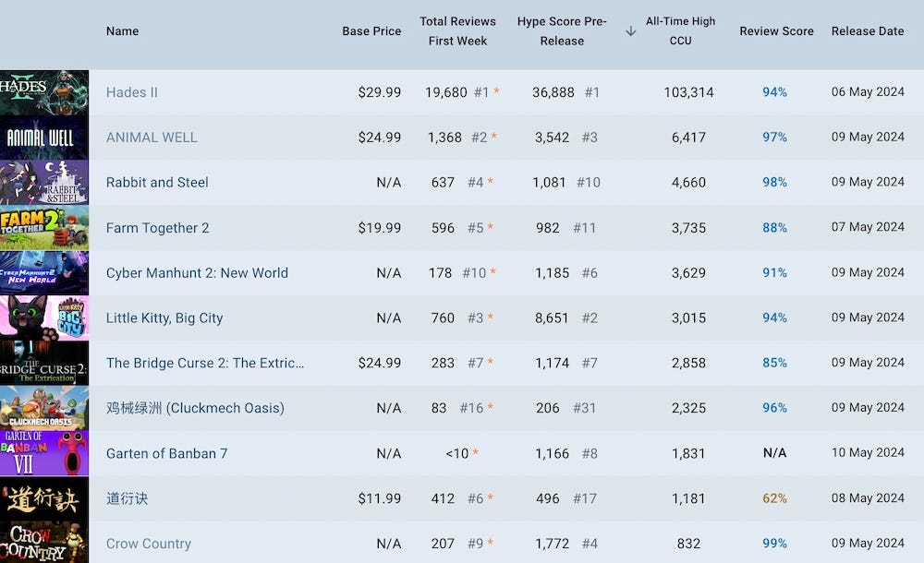Screen dimensions: 924x563
Task: Select the $19.99 base price
Action: point(380,228)
